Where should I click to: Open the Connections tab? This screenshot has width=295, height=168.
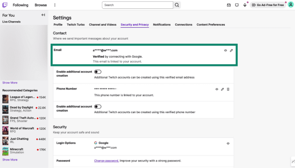(x=183, y=24)
